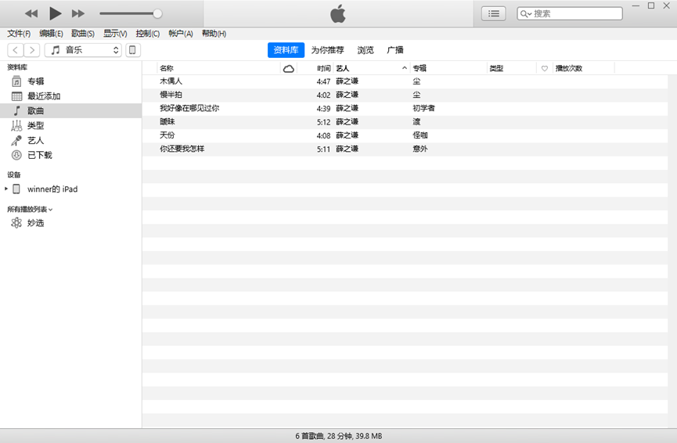Image resolution: width=677 pixels, height=443 pixels.
Task: Click album 初学者 in the song list
Action: click(423, 108)
